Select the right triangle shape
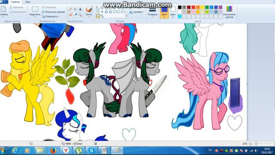Viewport: 275px width, 155px height. coord(98,8)
